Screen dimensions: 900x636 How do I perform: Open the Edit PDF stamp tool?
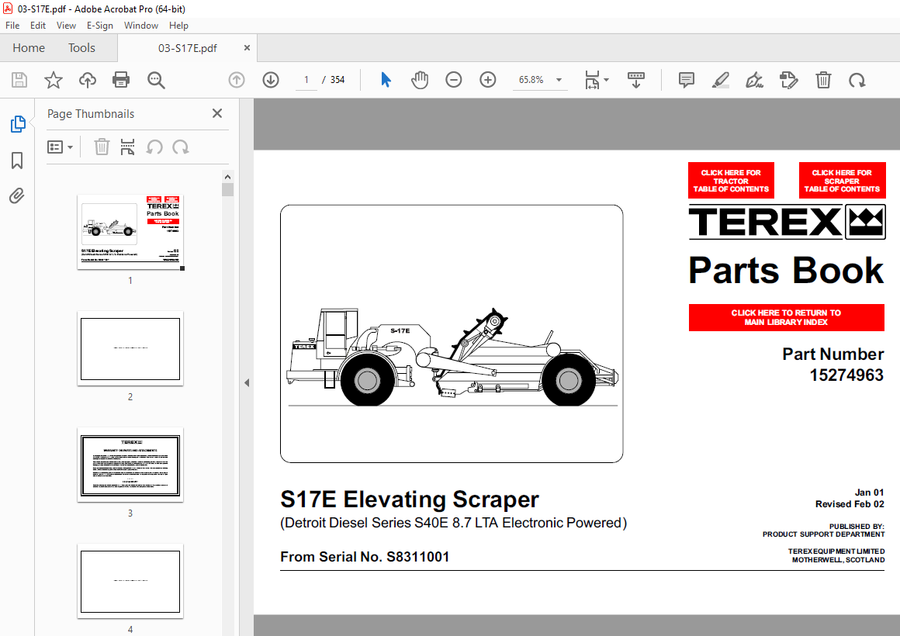pyautogui.click(x=788, y=80)
